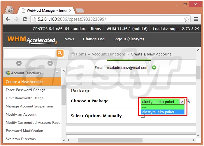Click the Home breadcrumb house icon

(73, 54)
